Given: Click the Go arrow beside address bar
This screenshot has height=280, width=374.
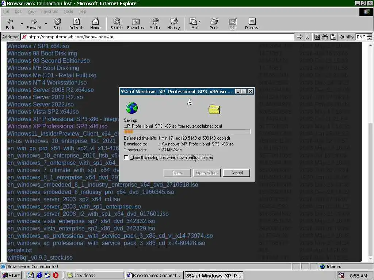Looking at the screenshot, I should coord(299,37).
